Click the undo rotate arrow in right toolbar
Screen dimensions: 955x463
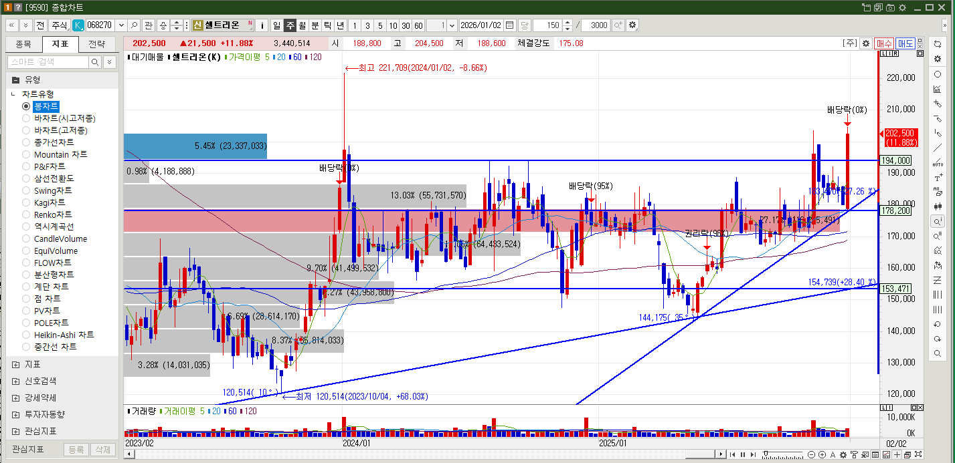(x=937, y=324)
